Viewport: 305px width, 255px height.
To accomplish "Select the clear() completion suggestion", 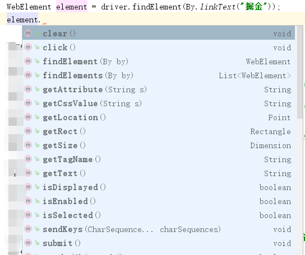I will (x=159, y=34).
